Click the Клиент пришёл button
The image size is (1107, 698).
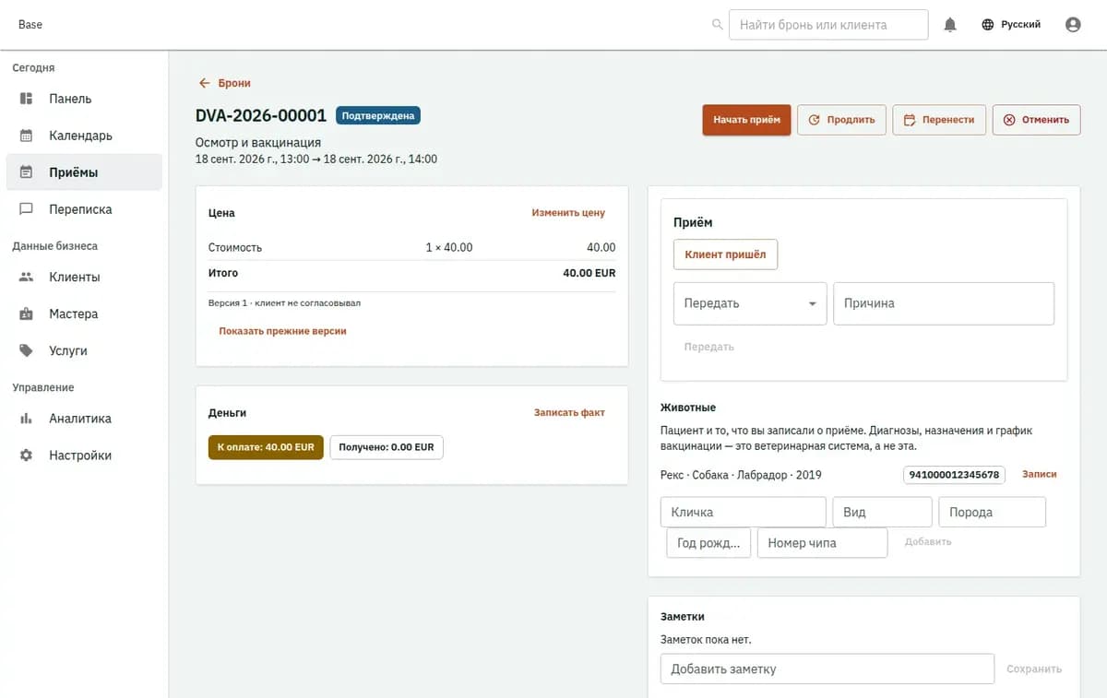[725, 254]
